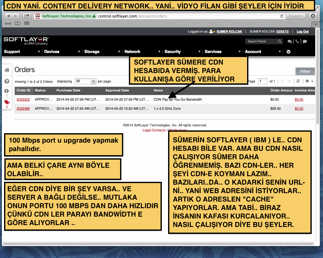This screenshot has height=258, width=323.
Task: Reload the page with the refresh icon
Action: point(282,16)
